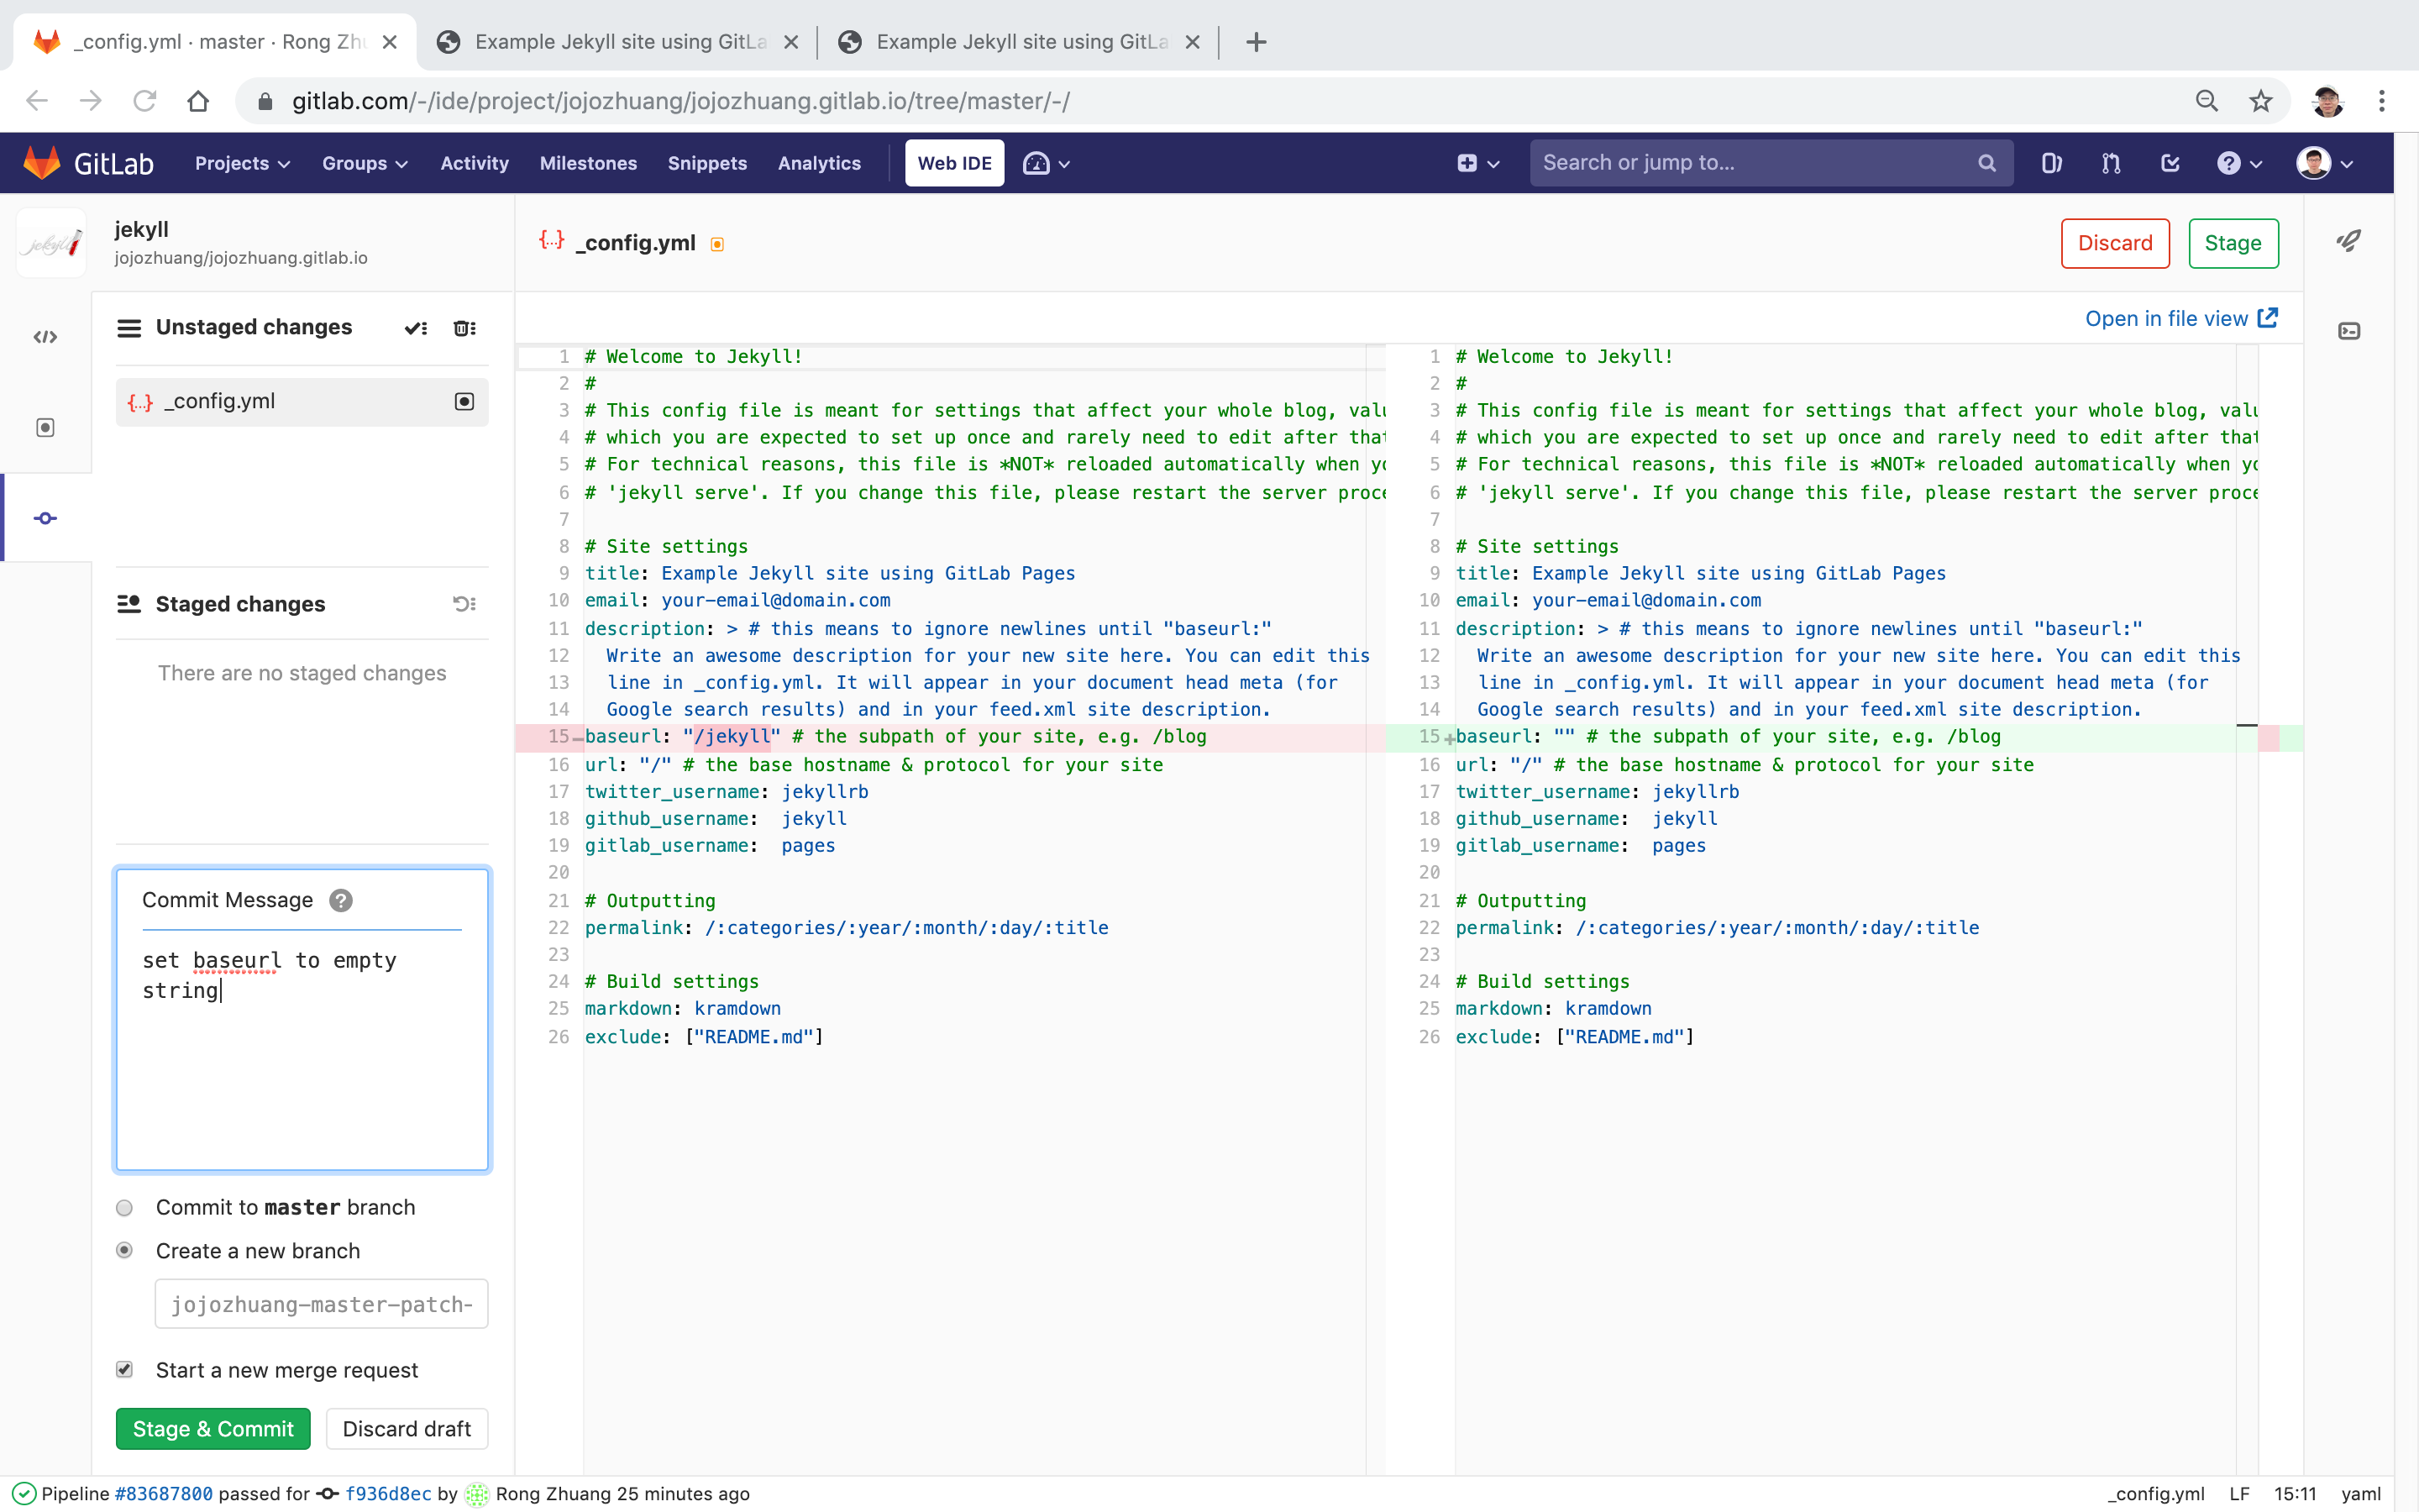Open the pipelines rocket icon

click(x=2349, y=241)
